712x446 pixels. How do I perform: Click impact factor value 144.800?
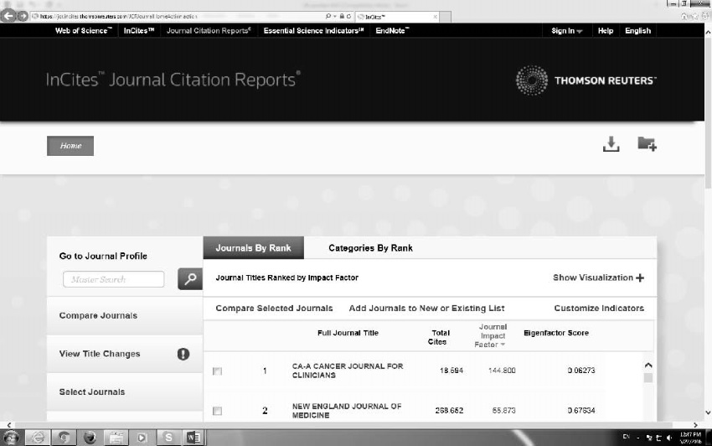(502, 371)
